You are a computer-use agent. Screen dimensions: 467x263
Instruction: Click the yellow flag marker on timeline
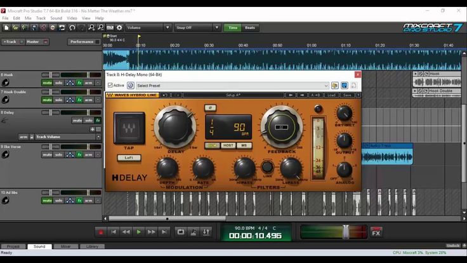(x=139, y=36)
